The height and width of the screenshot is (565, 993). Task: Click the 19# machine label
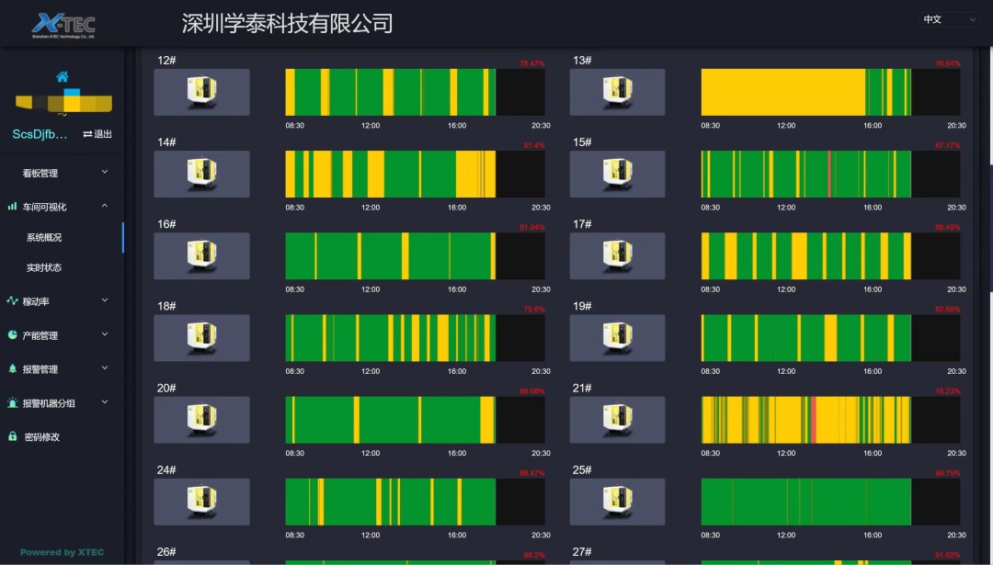[582, 306]
